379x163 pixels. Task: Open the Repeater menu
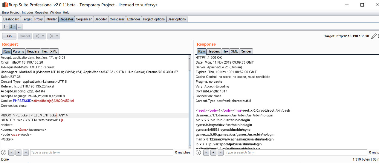pos(42,13)
